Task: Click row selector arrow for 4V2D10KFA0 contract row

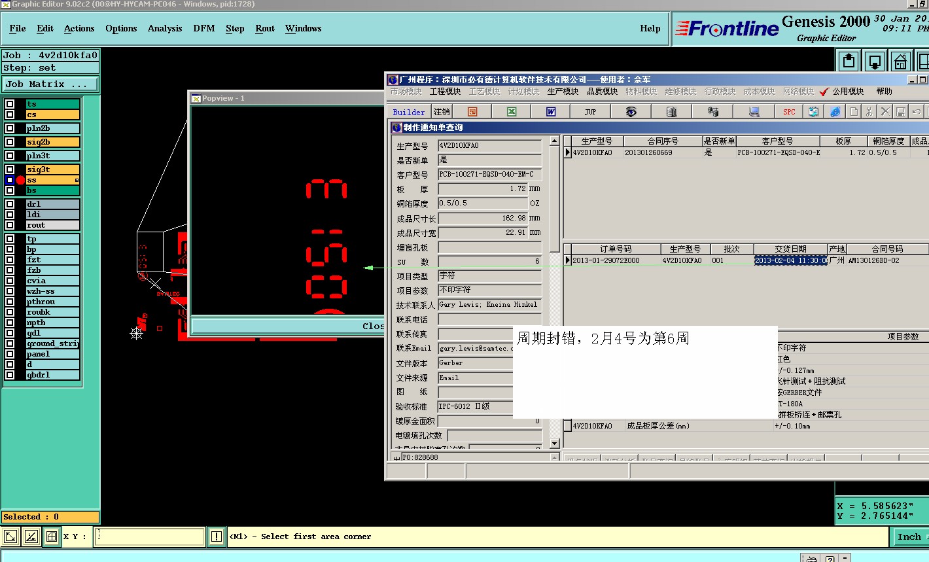Action: (567, 152)
